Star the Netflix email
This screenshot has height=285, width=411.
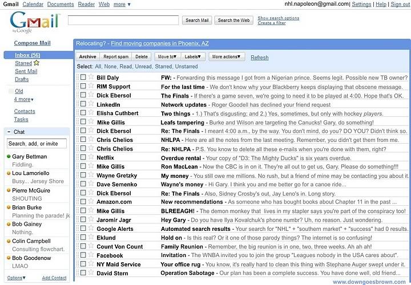click(91, 157)
